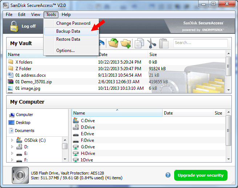Click the Desktop monitor icon

tap(11, 123)
